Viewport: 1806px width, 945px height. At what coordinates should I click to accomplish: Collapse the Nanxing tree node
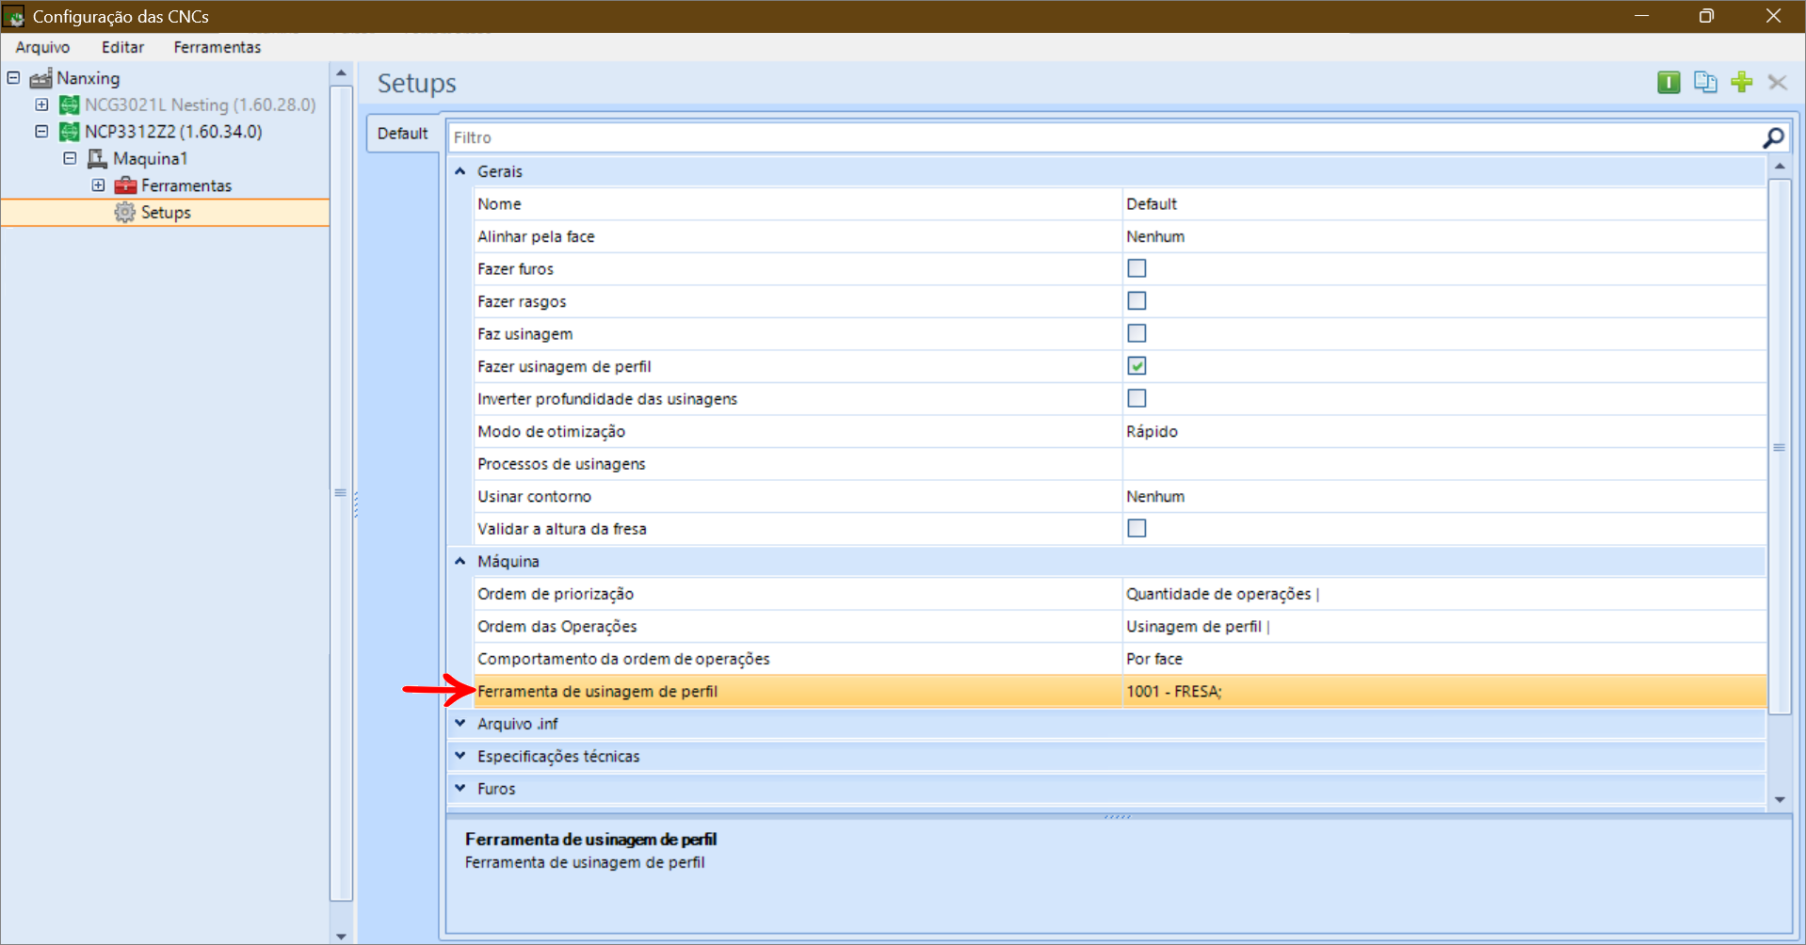(x=14, y=77)
